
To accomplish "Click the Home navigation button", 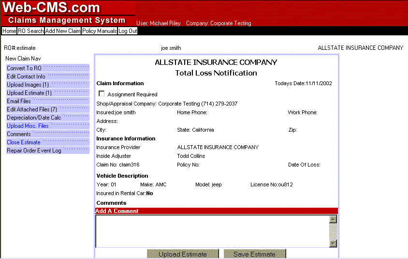I will [x=9, y=31].
